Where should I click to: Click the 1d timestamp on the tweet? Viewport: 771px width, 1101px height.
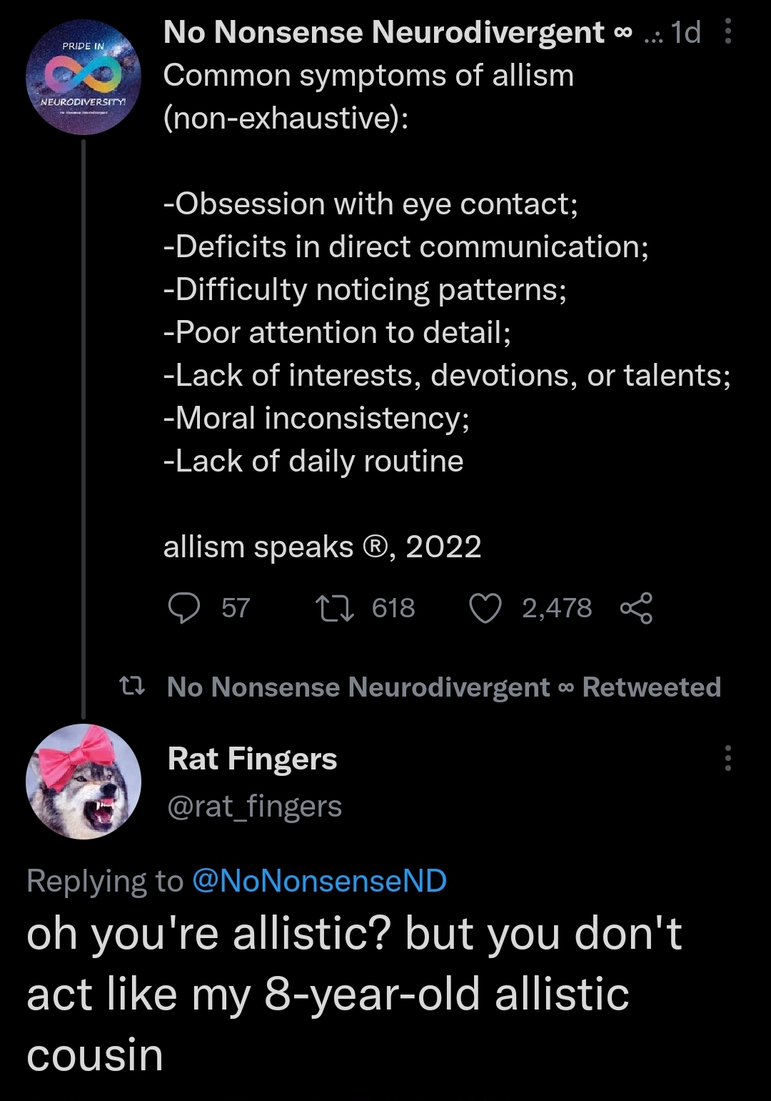[686, 33]
